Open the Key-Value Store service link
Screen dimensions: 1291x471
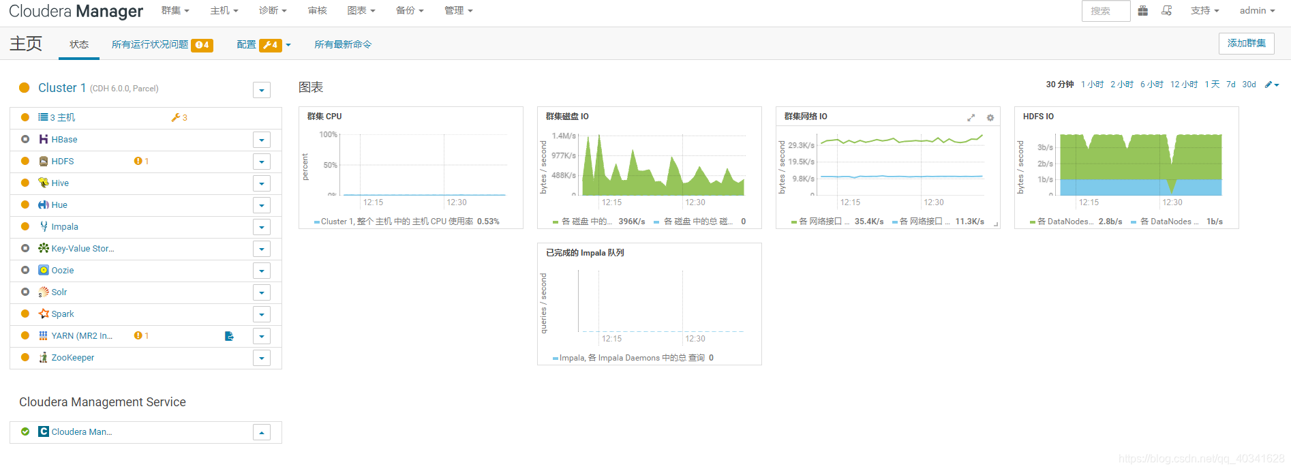82,248
